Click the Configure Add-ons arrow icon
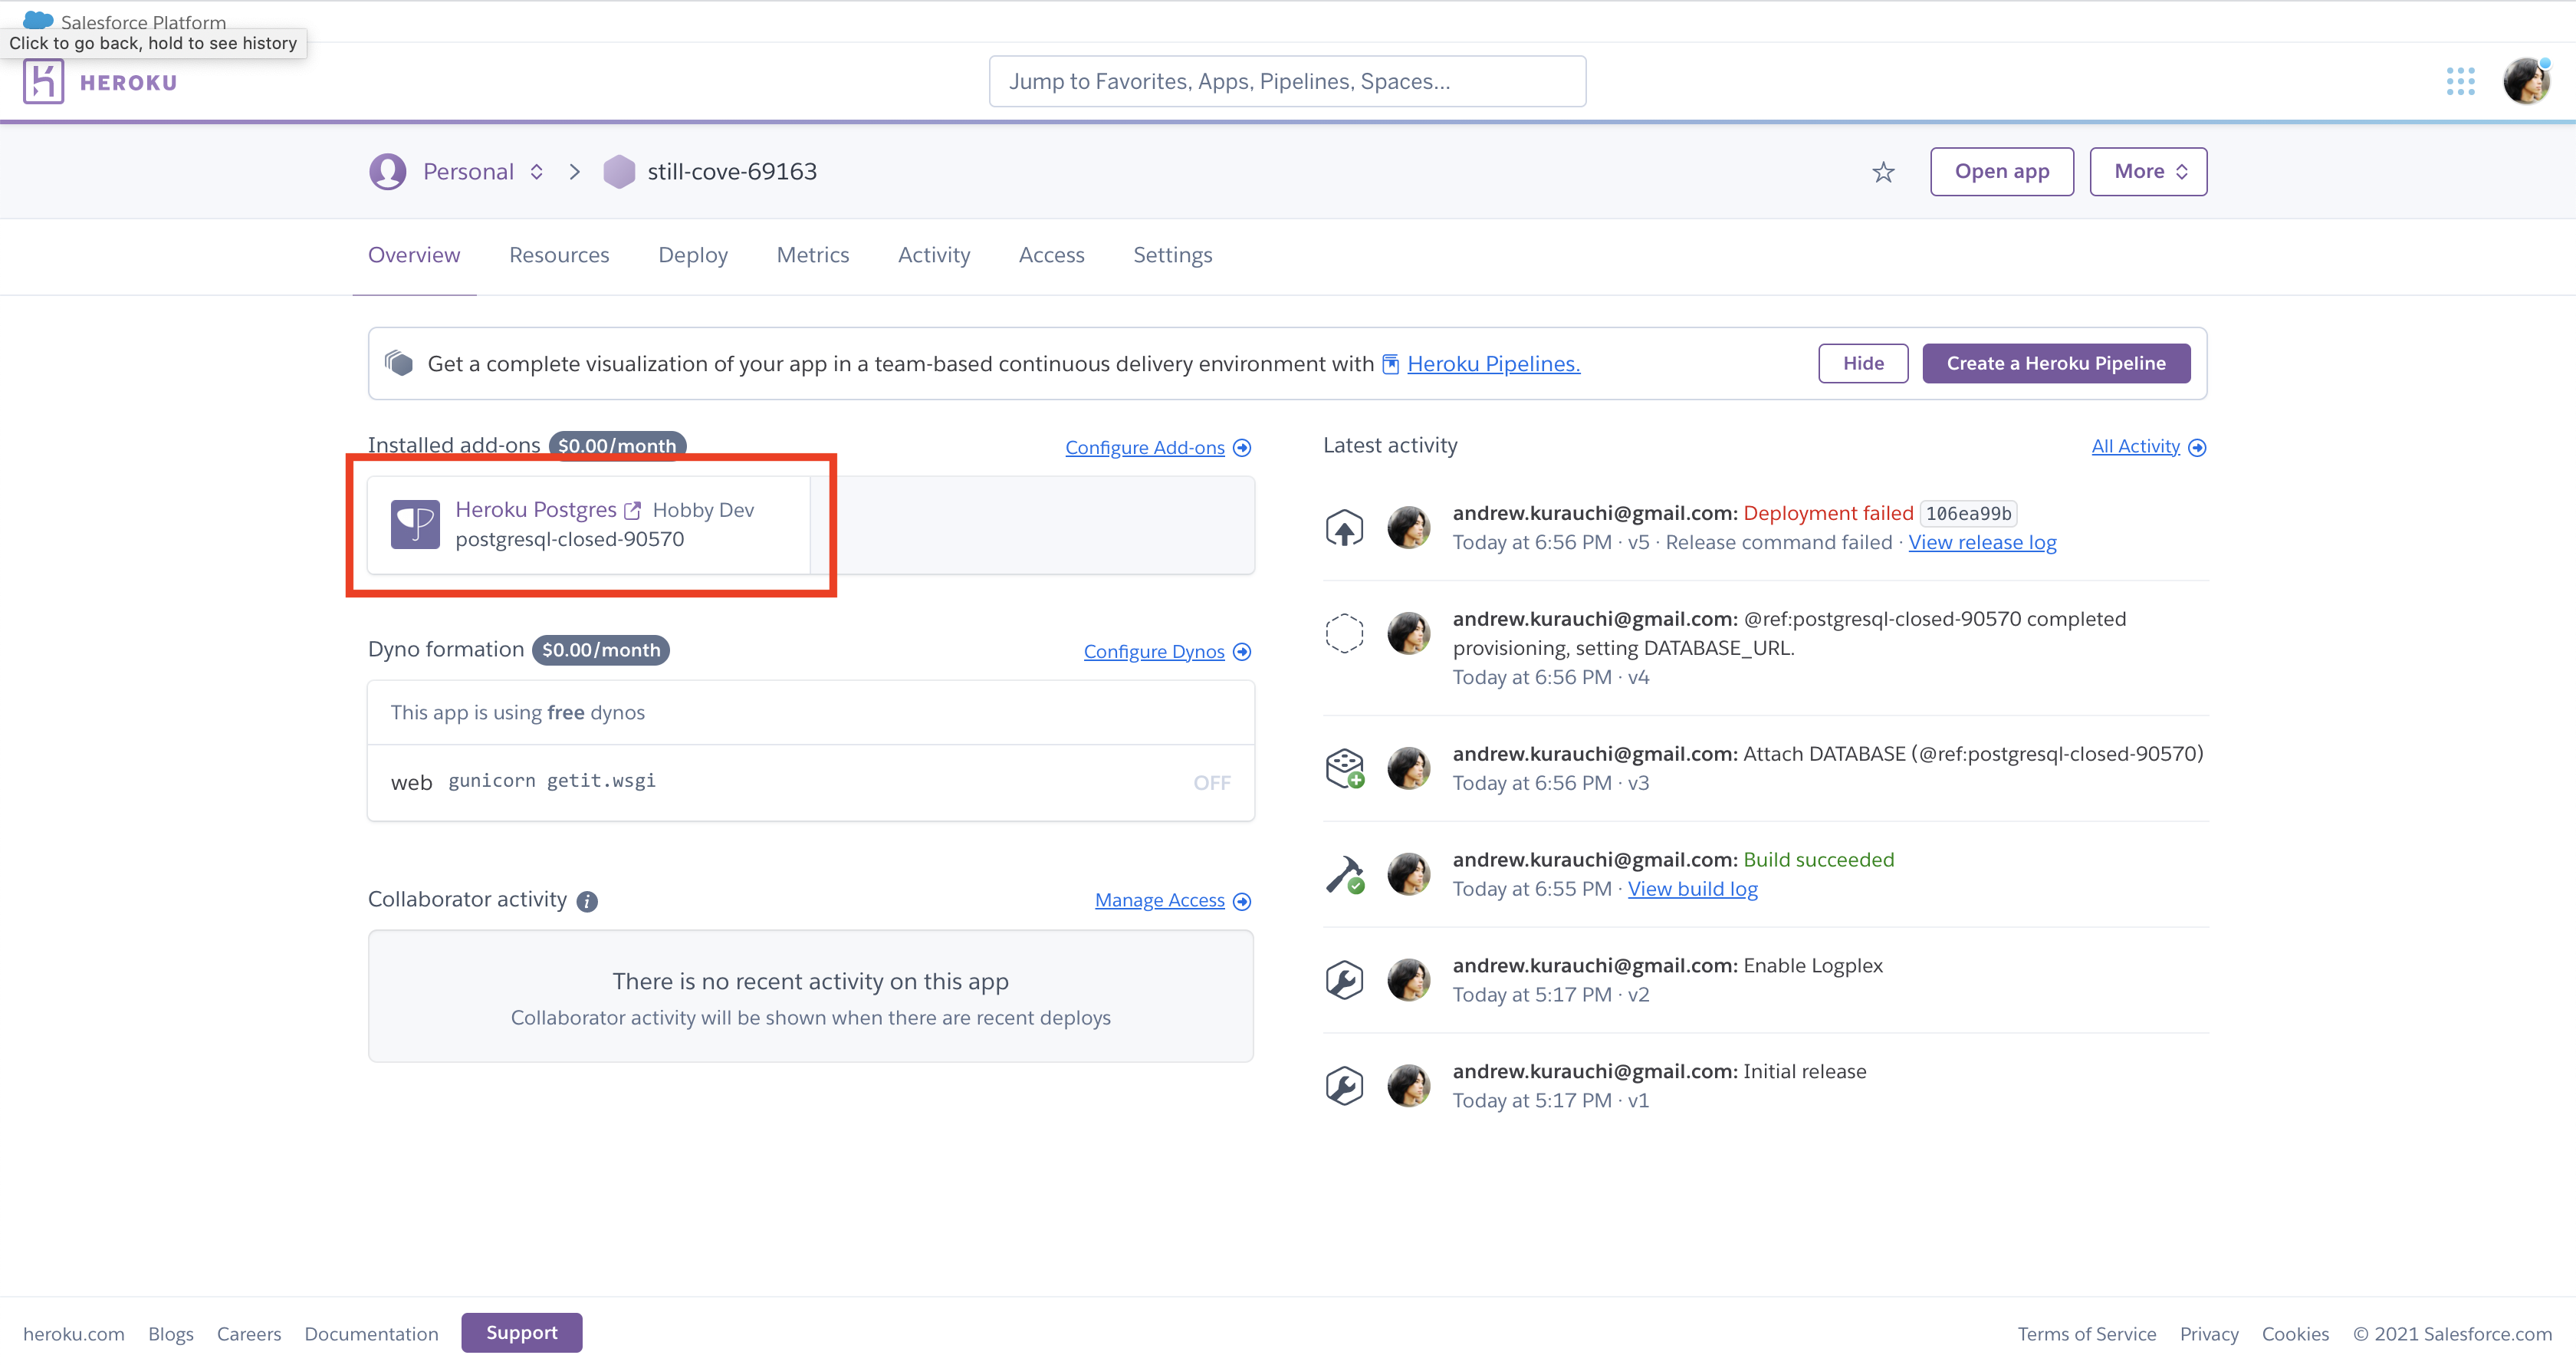 [1242, 448]
